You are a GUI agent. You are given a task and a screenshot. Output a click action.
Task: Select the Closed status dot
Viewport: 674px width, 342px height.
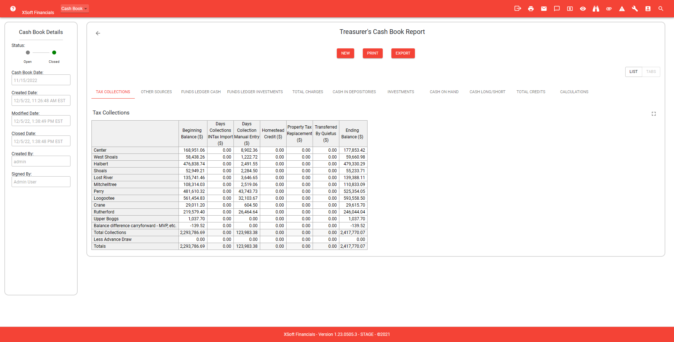[x=54, y=53]
